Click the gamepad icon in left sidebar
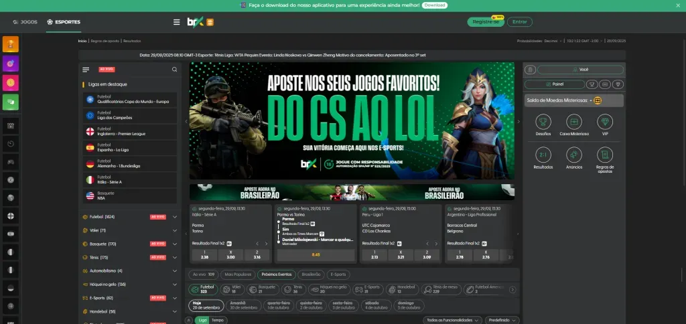 point(11,162)
